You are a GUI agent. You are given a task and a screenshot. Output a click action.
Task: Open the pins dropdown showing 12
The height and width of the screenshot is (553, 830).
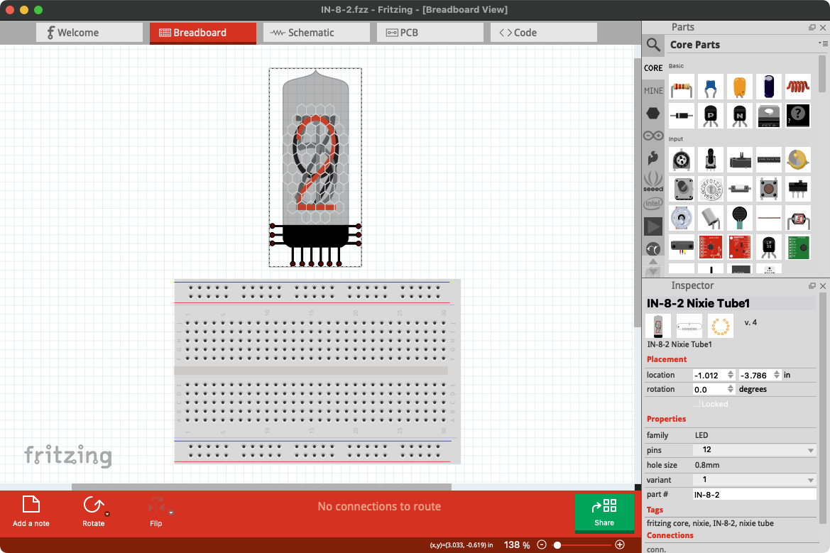754,450
